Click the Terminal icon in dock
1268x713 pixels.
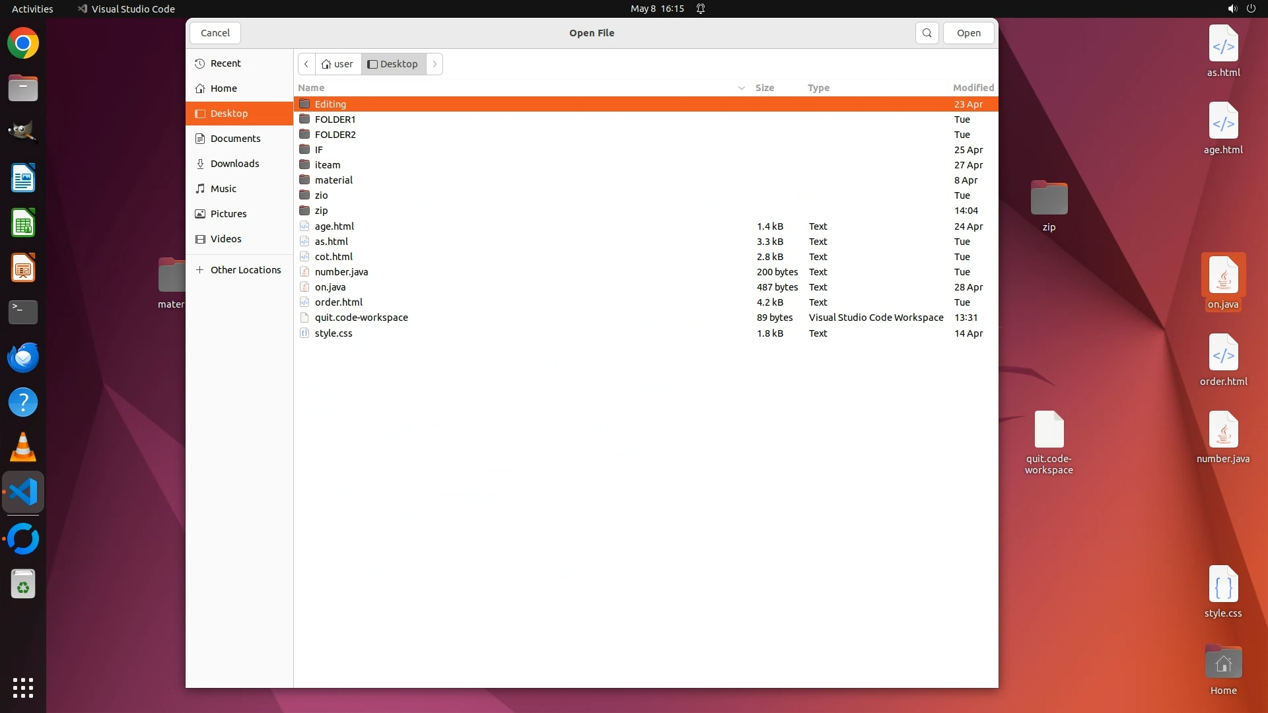pos(23,312)
